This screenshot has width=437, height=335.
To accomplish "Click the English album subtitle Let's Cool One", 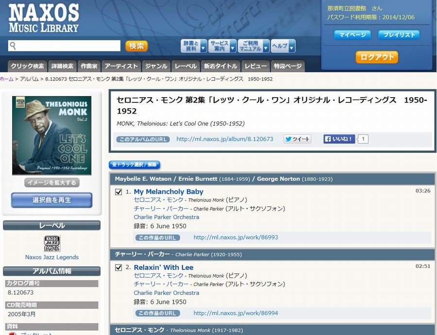I will (x=181, y=123).
